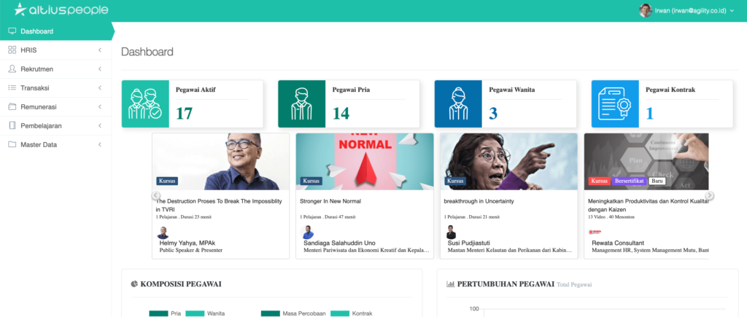Click the Remunerasi wallet icon in sidebar
Viewport: 747px width, 317px height.
12,106
